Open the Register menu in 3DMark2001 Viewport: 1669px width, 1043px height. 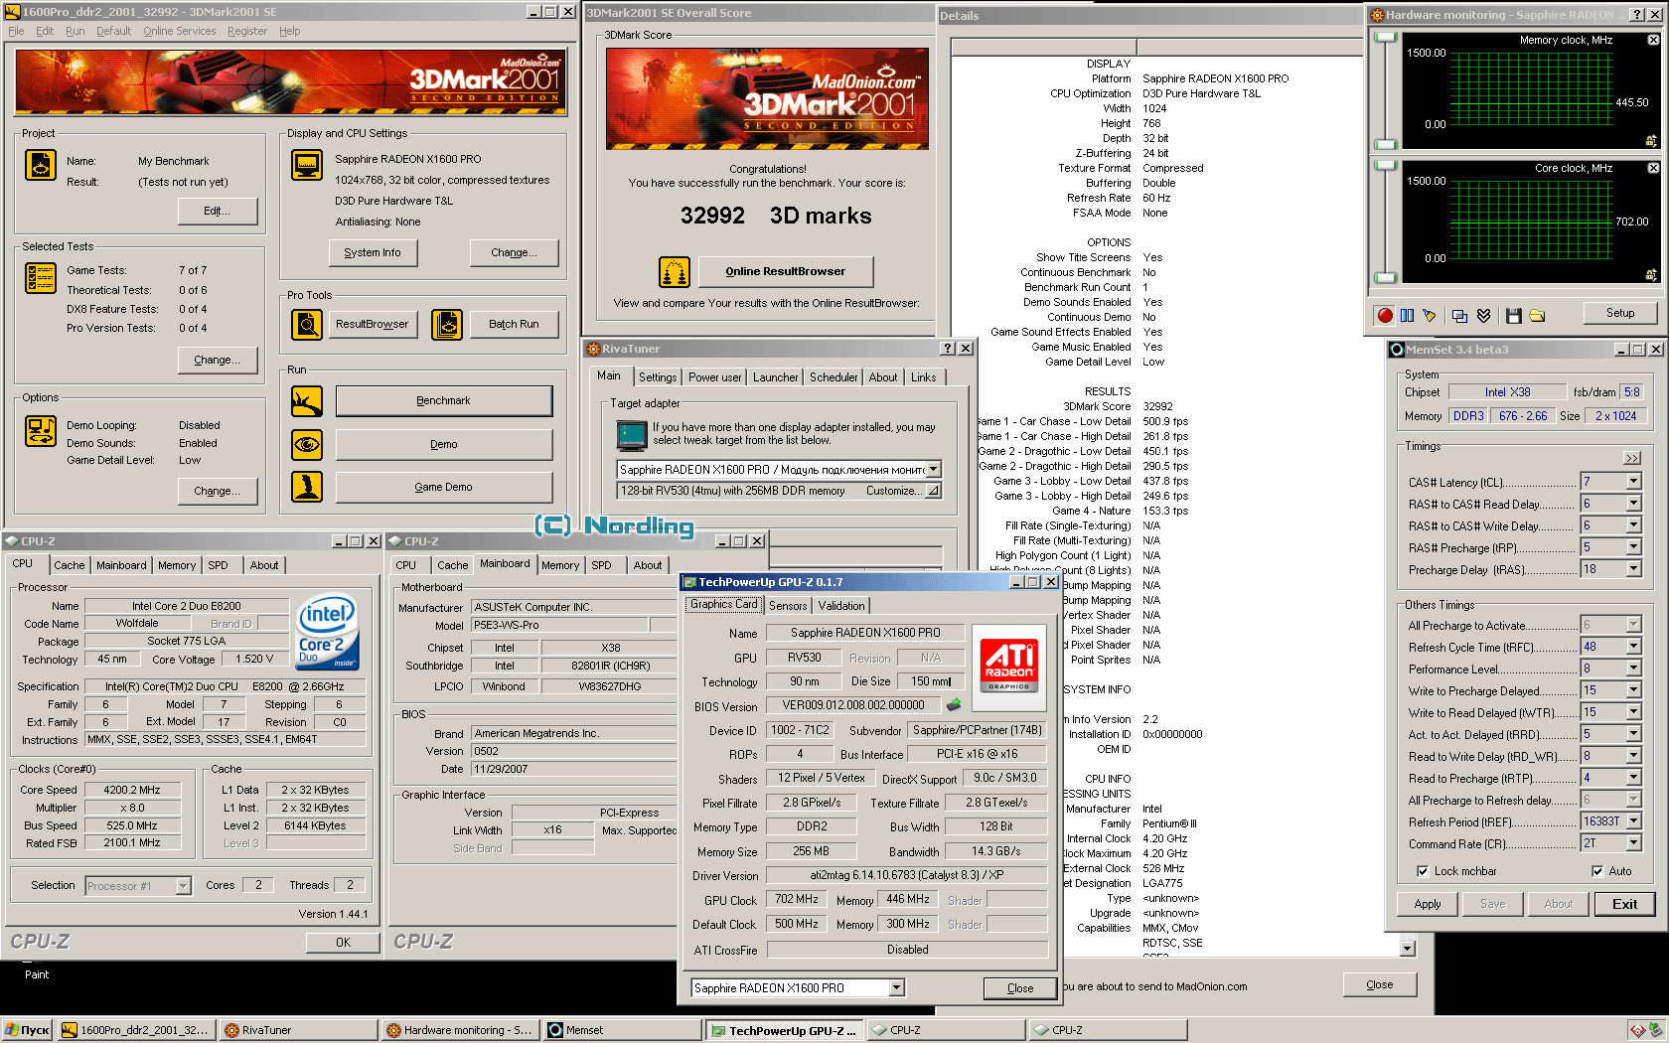(x=247, y=31)
